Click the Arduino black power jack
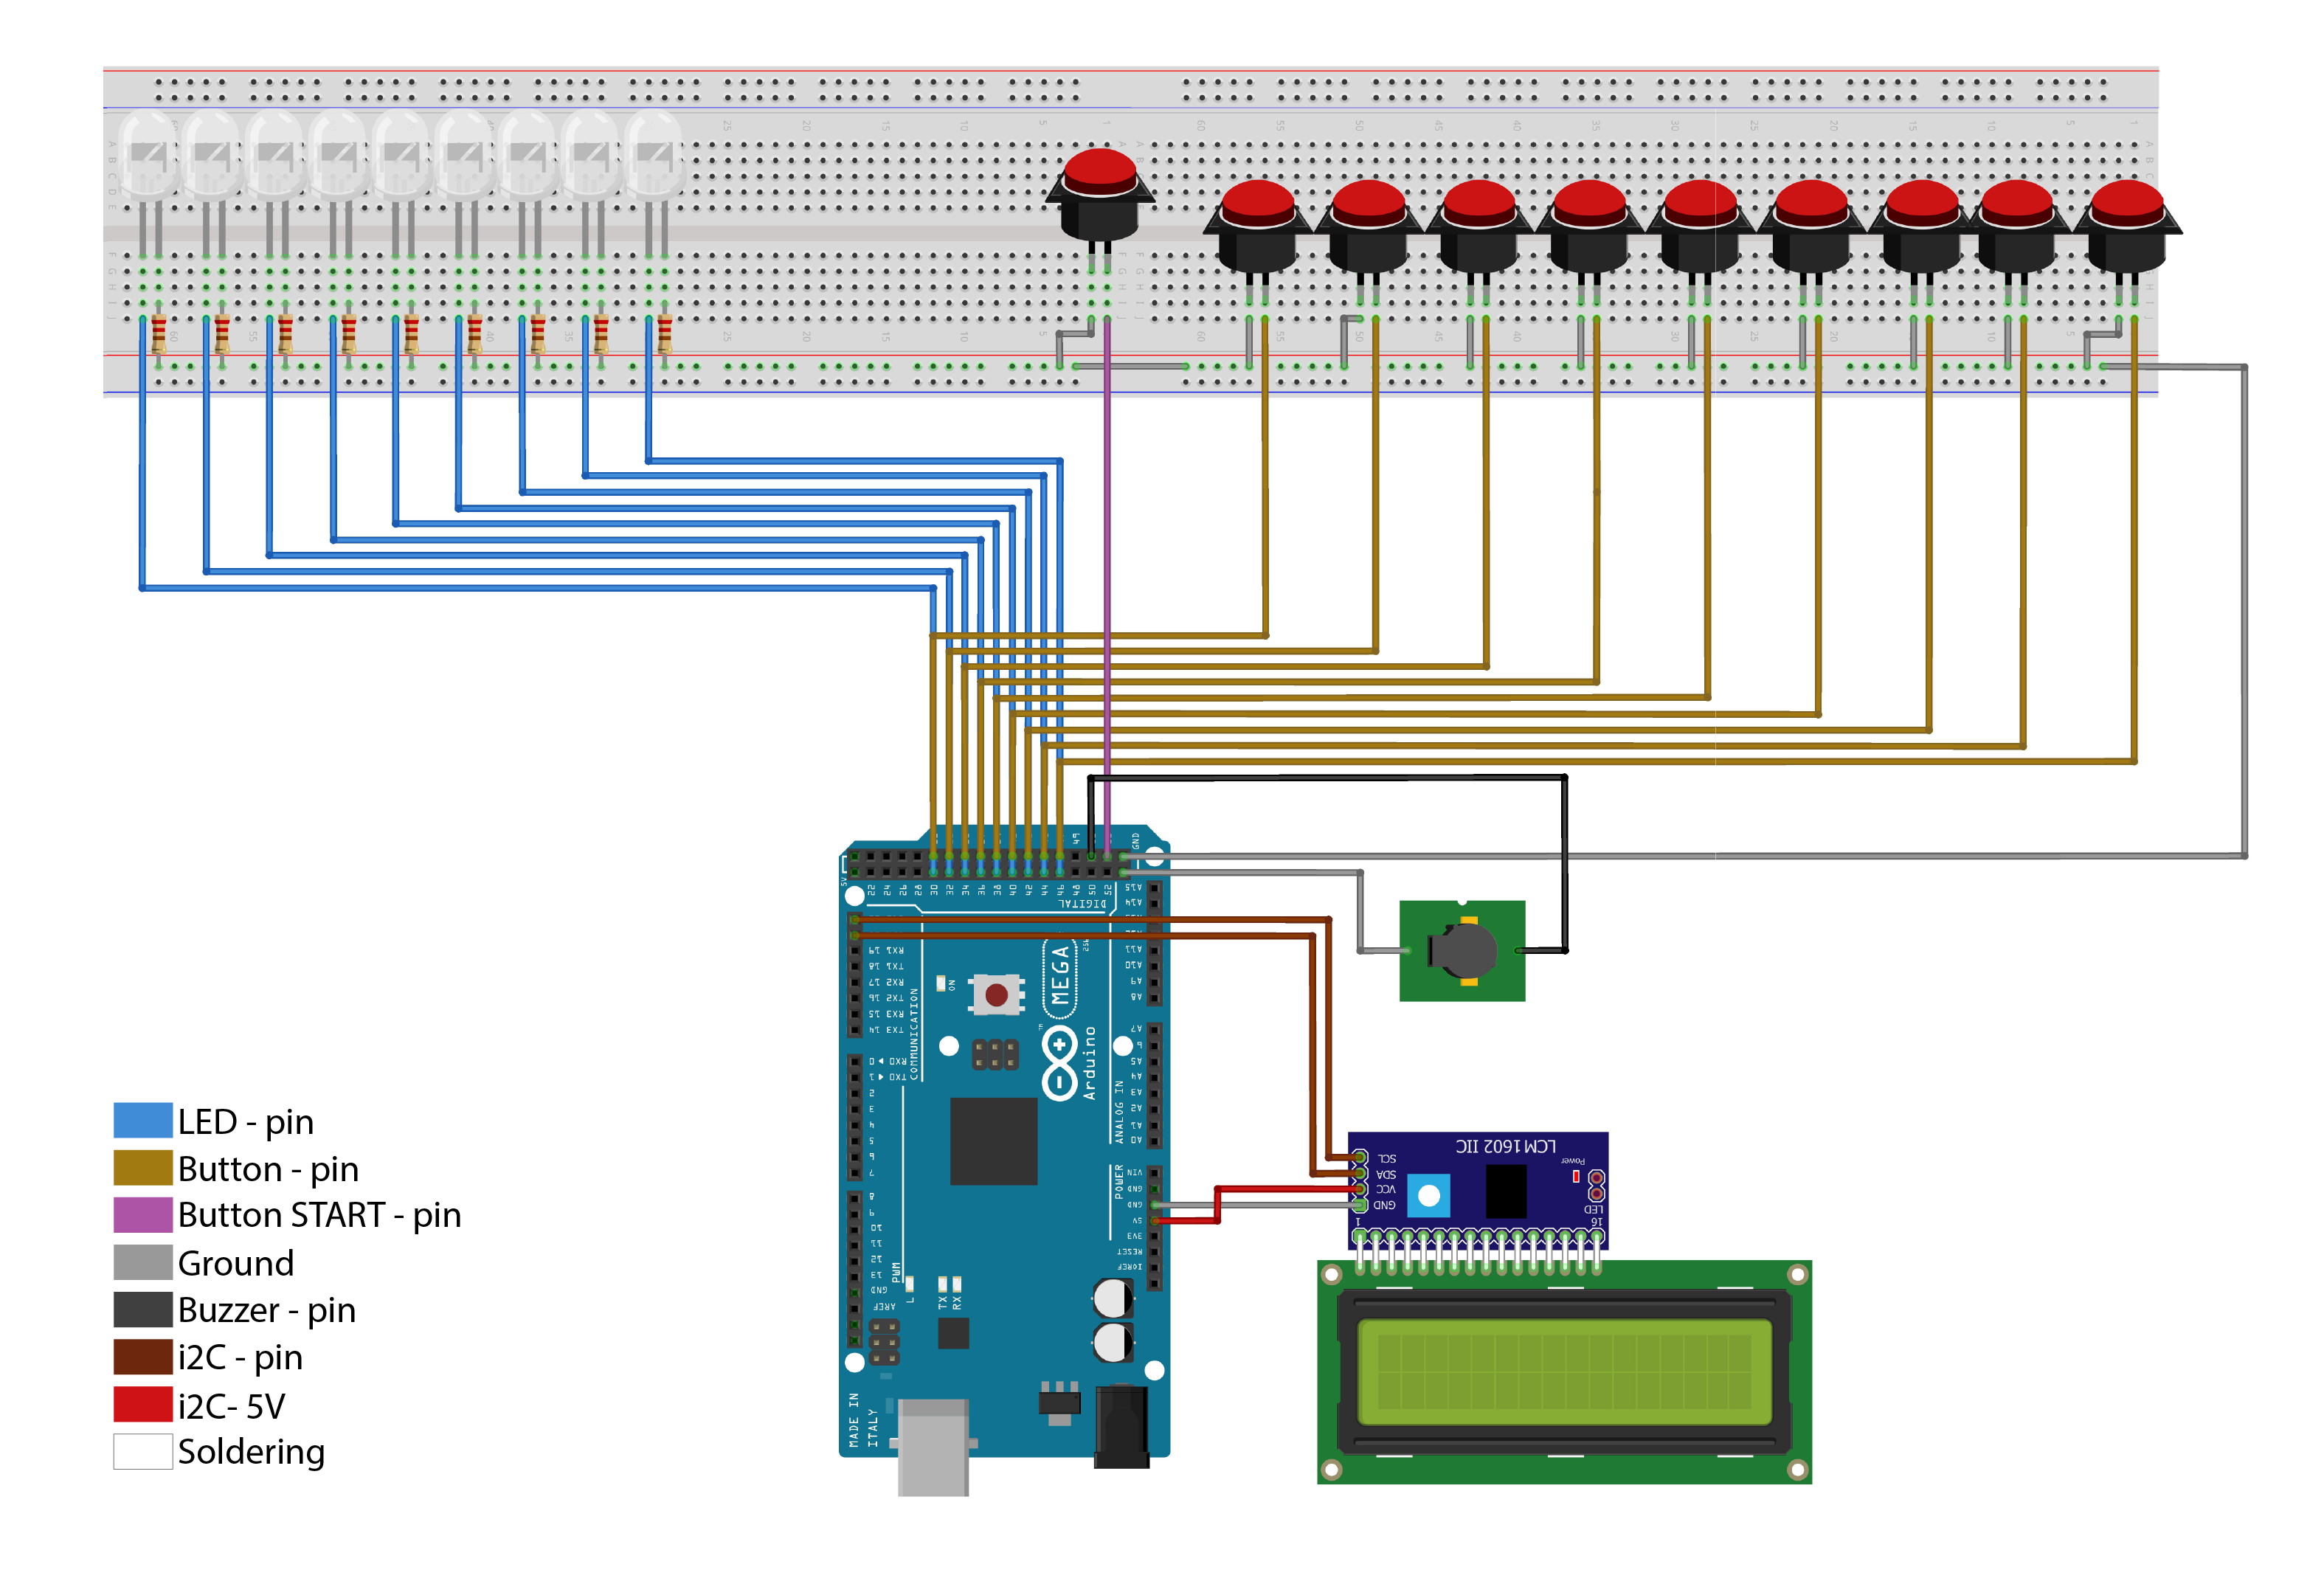This screenshot has width=2324, height=1581. click(x=1121, y=1427)
